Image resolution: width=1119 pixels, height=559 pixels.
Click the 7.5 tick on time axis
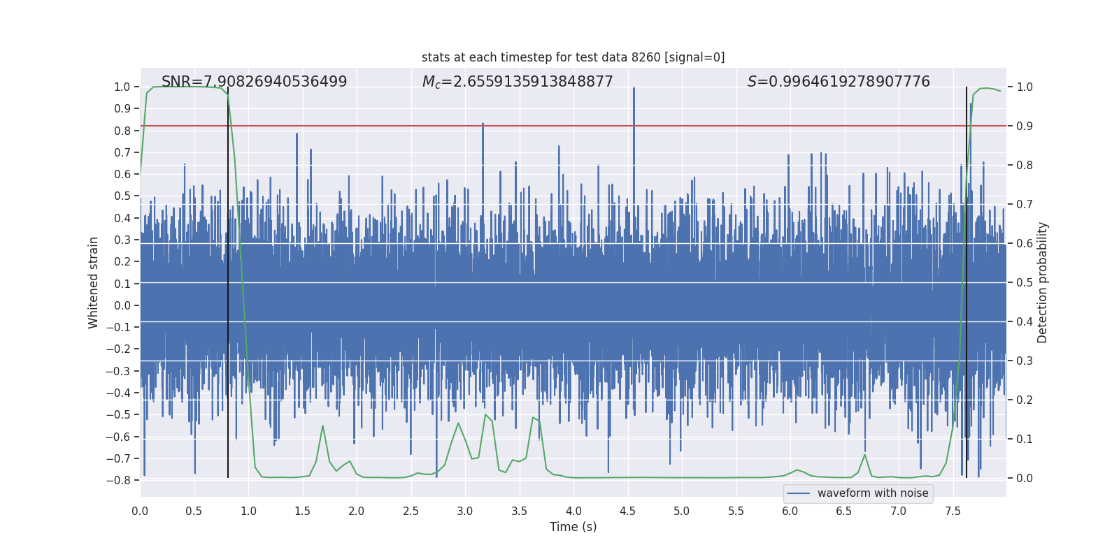point(953,511)
